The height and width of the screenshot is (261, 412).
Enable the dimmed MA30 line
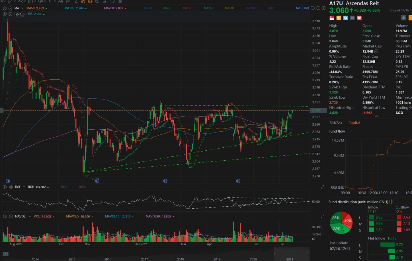[x=148, y=8]
